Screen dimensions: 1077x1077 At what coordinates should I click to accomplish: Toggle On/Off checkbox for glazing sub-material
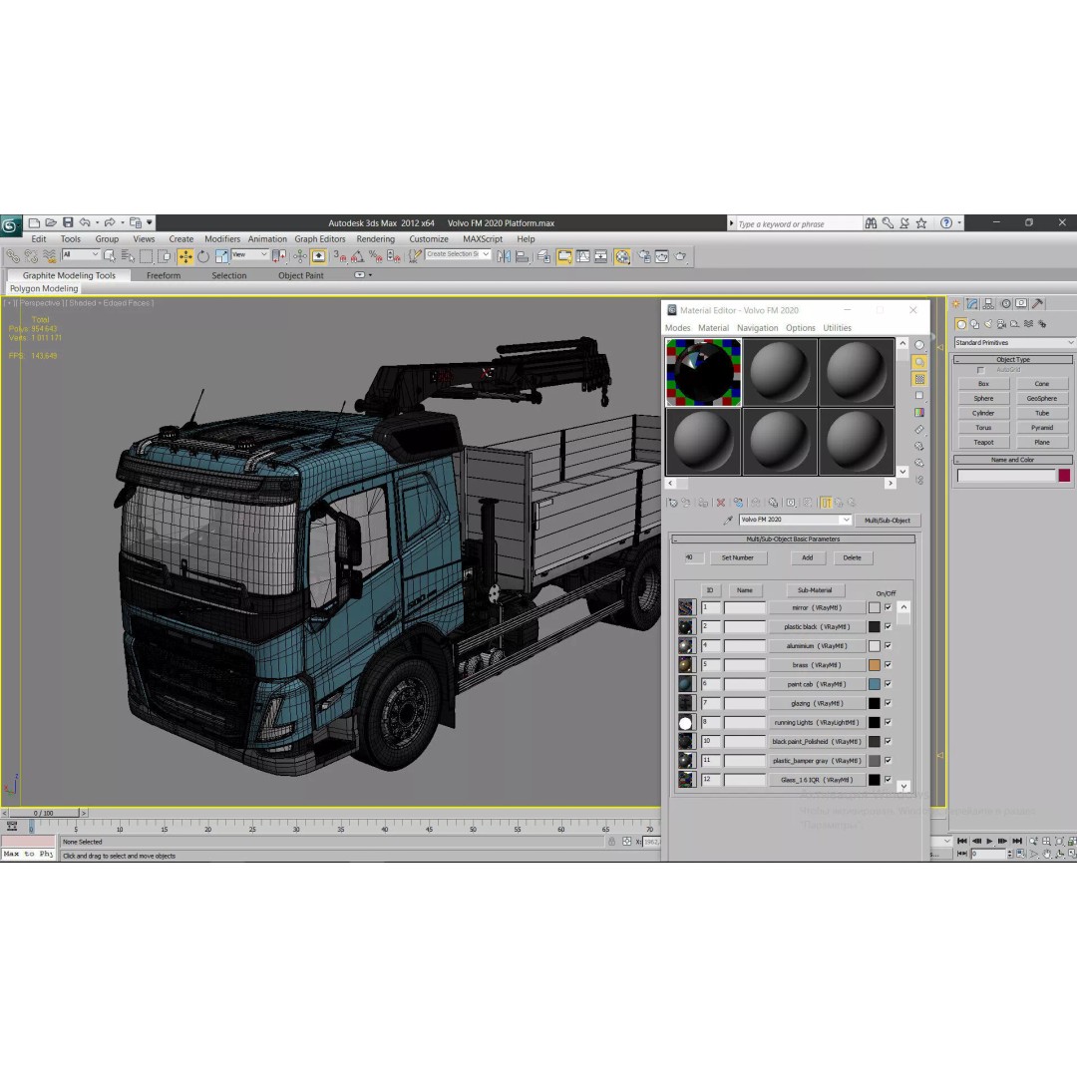point(888,703)
